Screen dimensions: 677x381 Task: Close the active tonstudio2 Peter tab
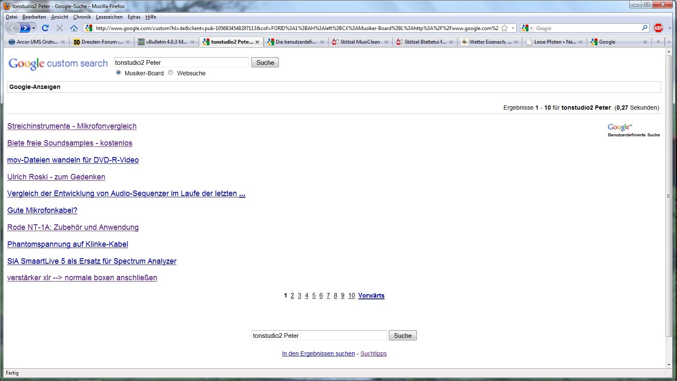point(257,42)
